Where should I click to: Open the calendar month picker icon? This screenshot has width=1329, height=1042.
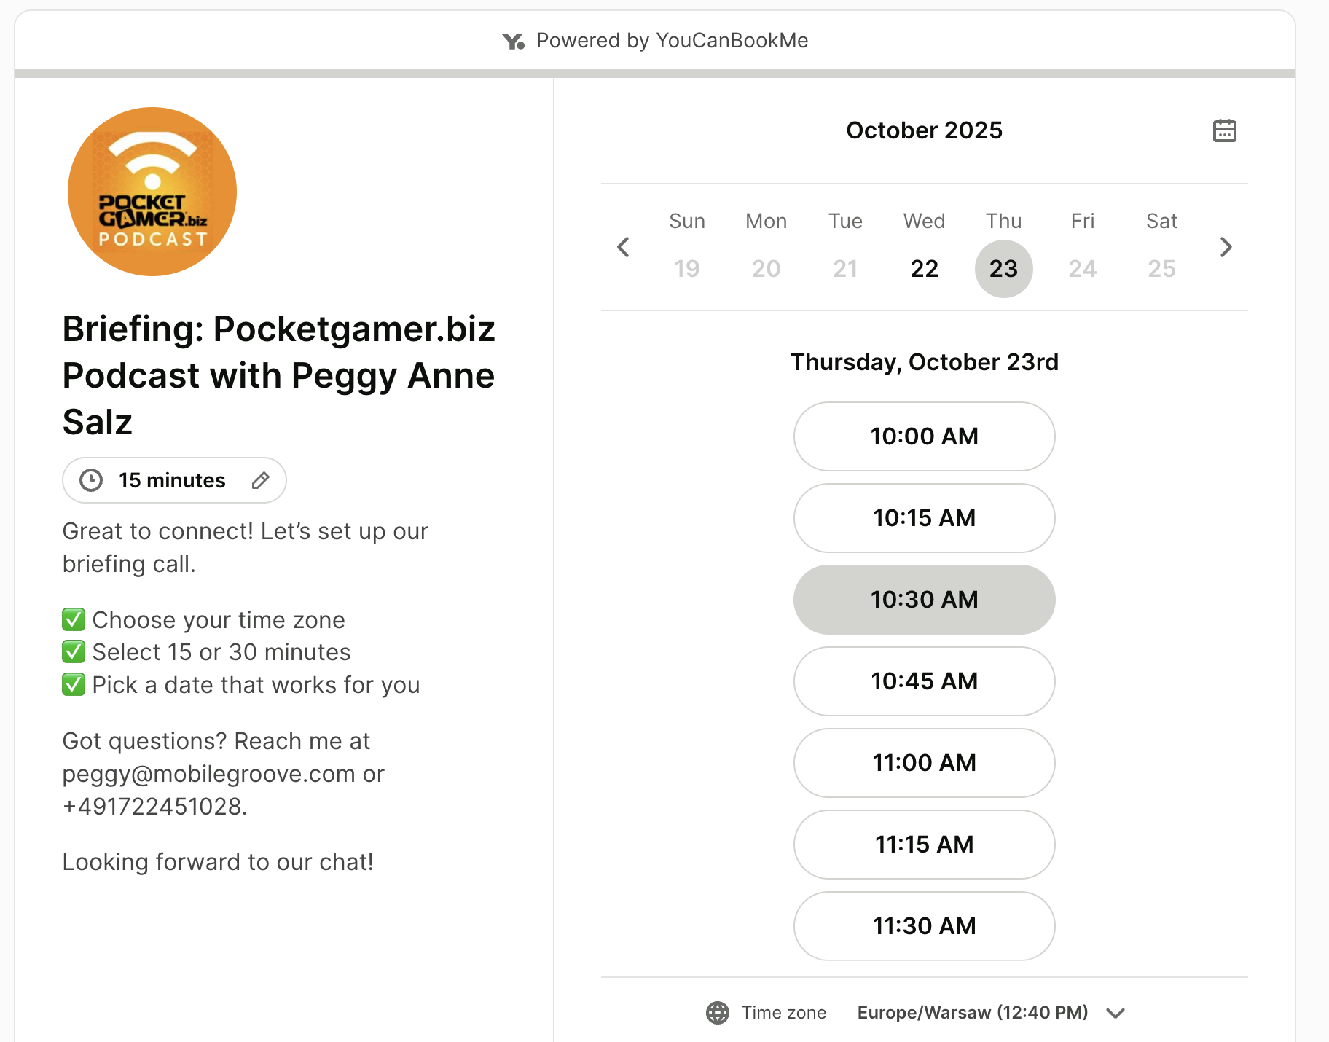coord(1224,130)
